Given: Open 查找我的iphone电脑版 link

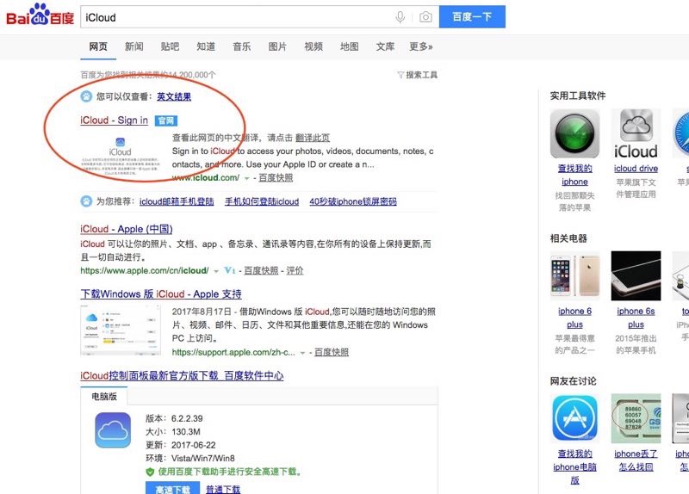Looking at the screenshot, I should point(574,466).
